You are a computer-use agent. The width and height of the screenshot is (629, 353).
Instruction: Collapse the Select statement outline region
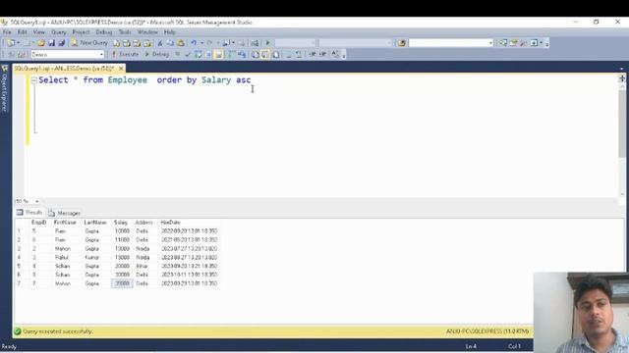tap(34, 80)
